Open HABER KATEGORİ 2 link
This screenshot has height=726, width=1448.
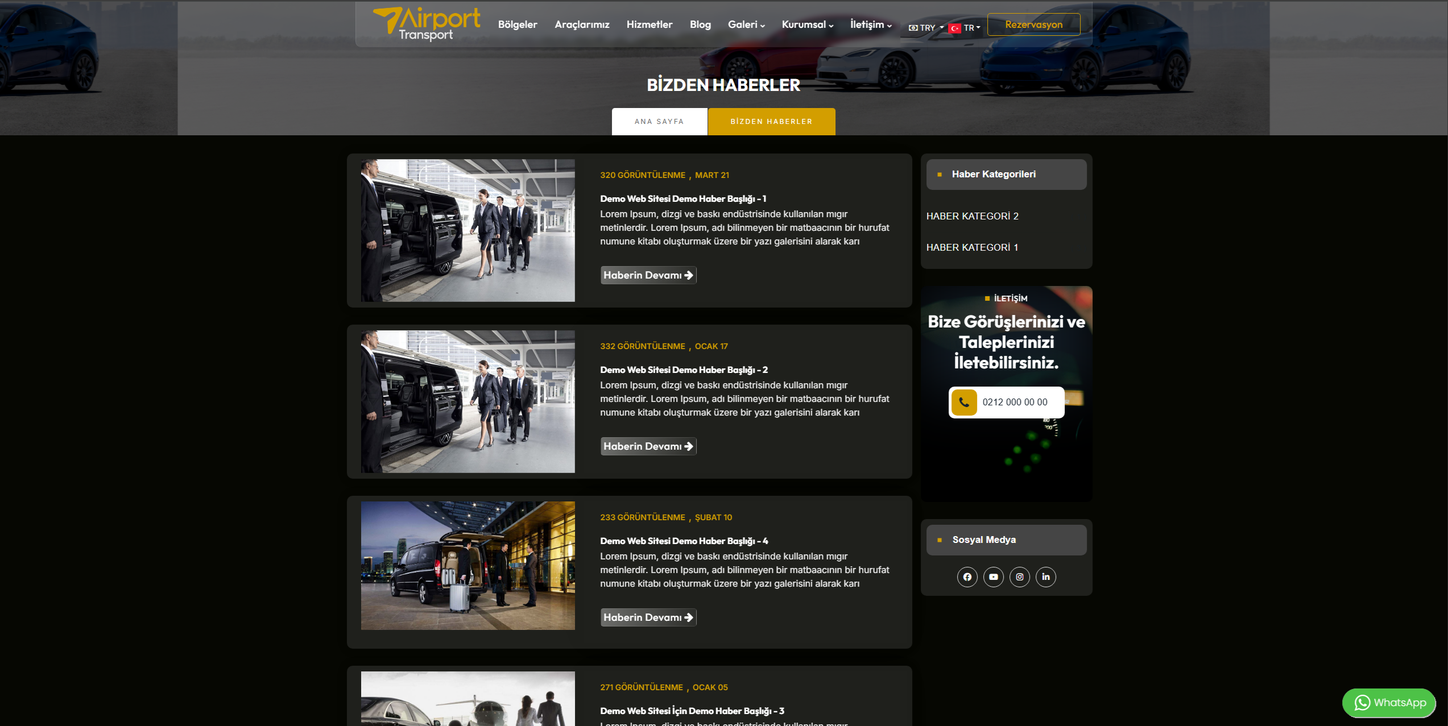(972, 216)
